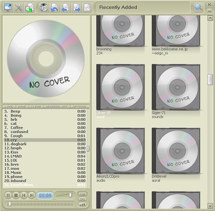The height and width of the screenshot is (211, 215).
Task: Click the magnifying glass search icon
Action: [199, 7]
